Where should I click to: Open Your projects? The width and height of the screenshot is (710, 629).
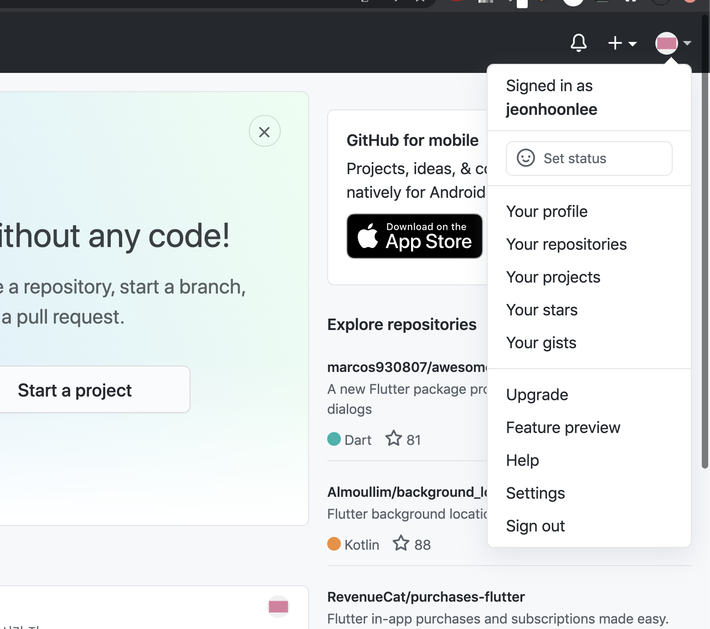pyautogui.click(x=589, y=277)
